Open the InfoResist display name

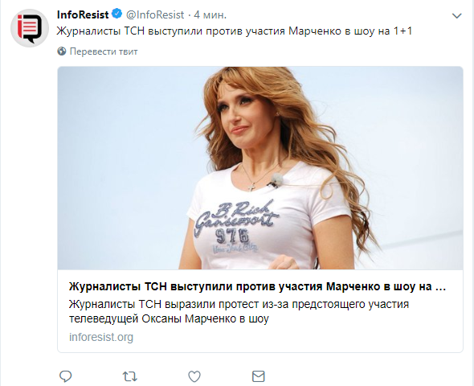pos(83,14)
